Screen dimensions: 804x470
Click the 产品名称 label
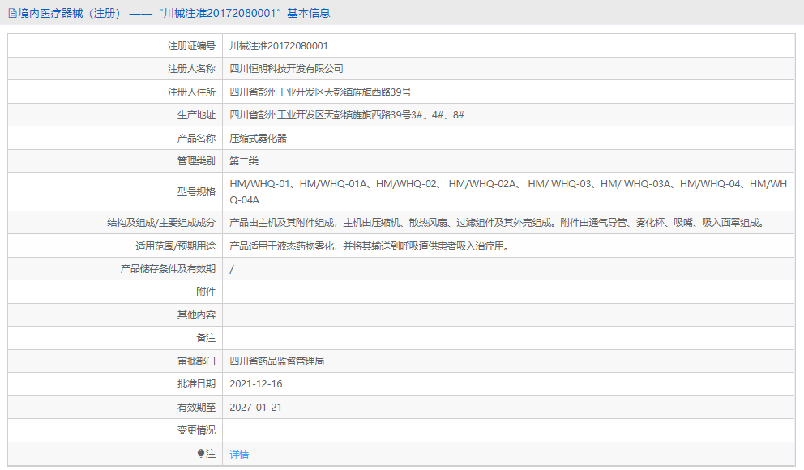point(196,139)
